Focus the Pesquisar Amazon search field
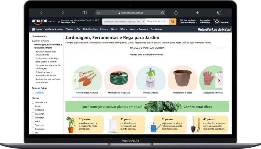The width and height of the screenshot is (261, 149). click(x=157, y=22)
